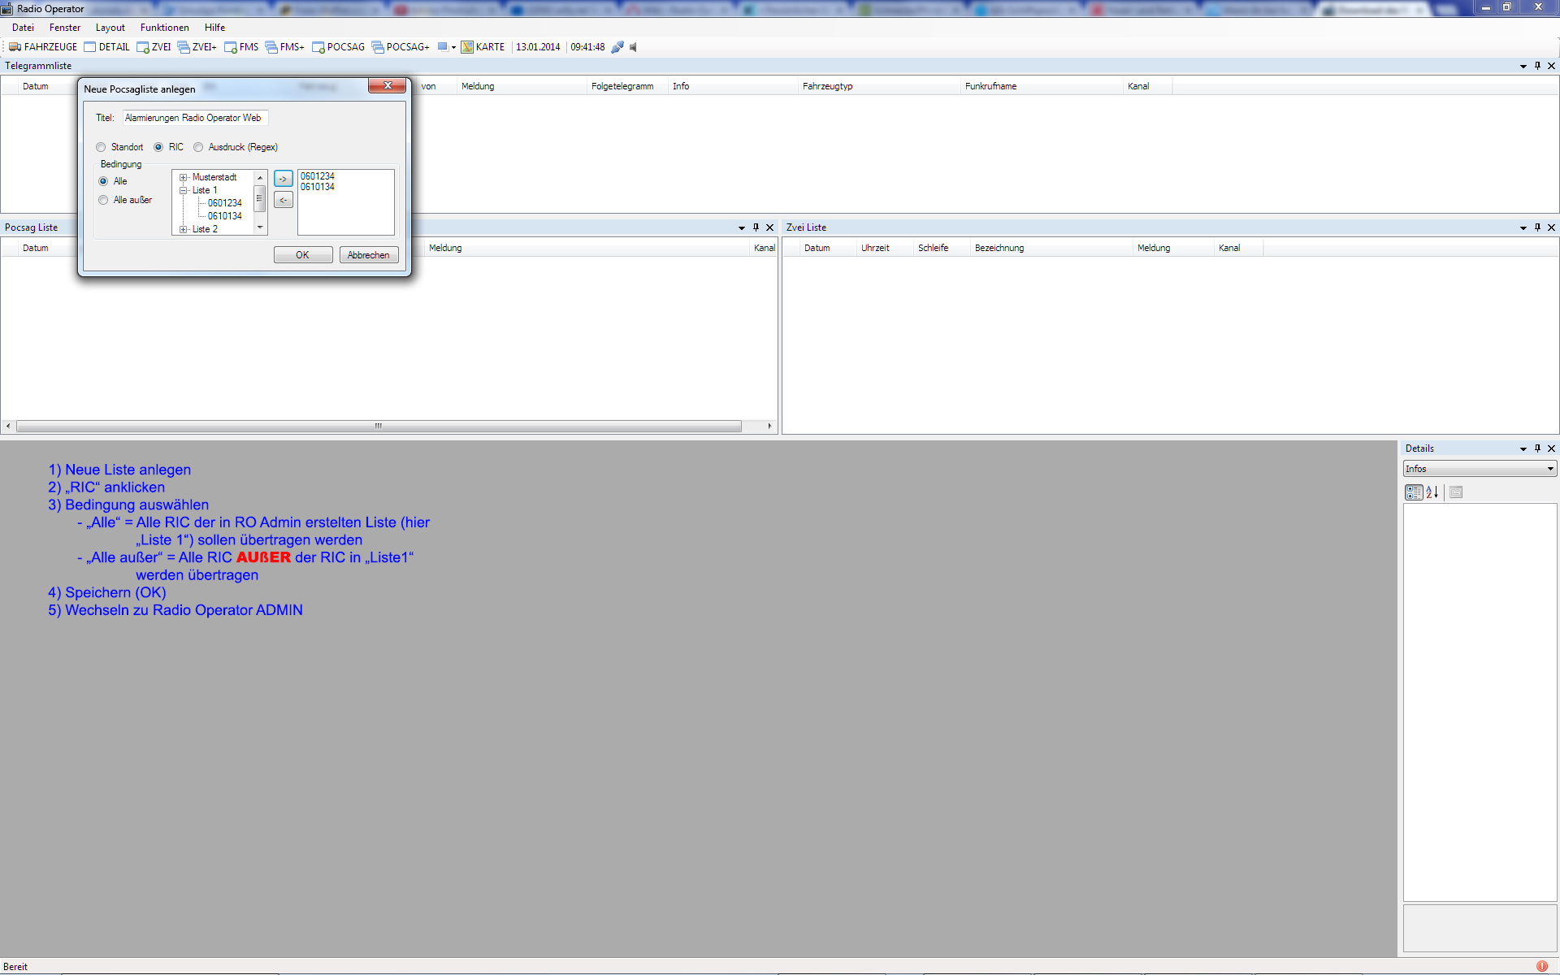Screen dimensions: 1560x975
Task: Click the tree scrollbar down arrow
Action: point(260,227)
